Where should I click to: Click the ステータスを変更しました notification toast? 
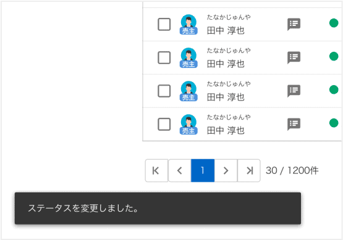pos(158,209)
